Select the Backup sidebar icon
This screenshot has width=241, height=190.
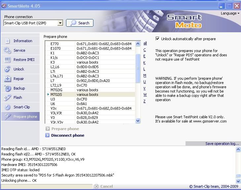8,88
